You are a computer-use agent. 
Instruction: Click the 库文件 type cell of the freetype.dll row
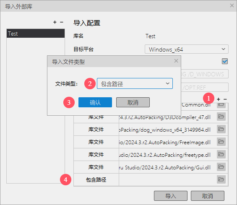96,155
